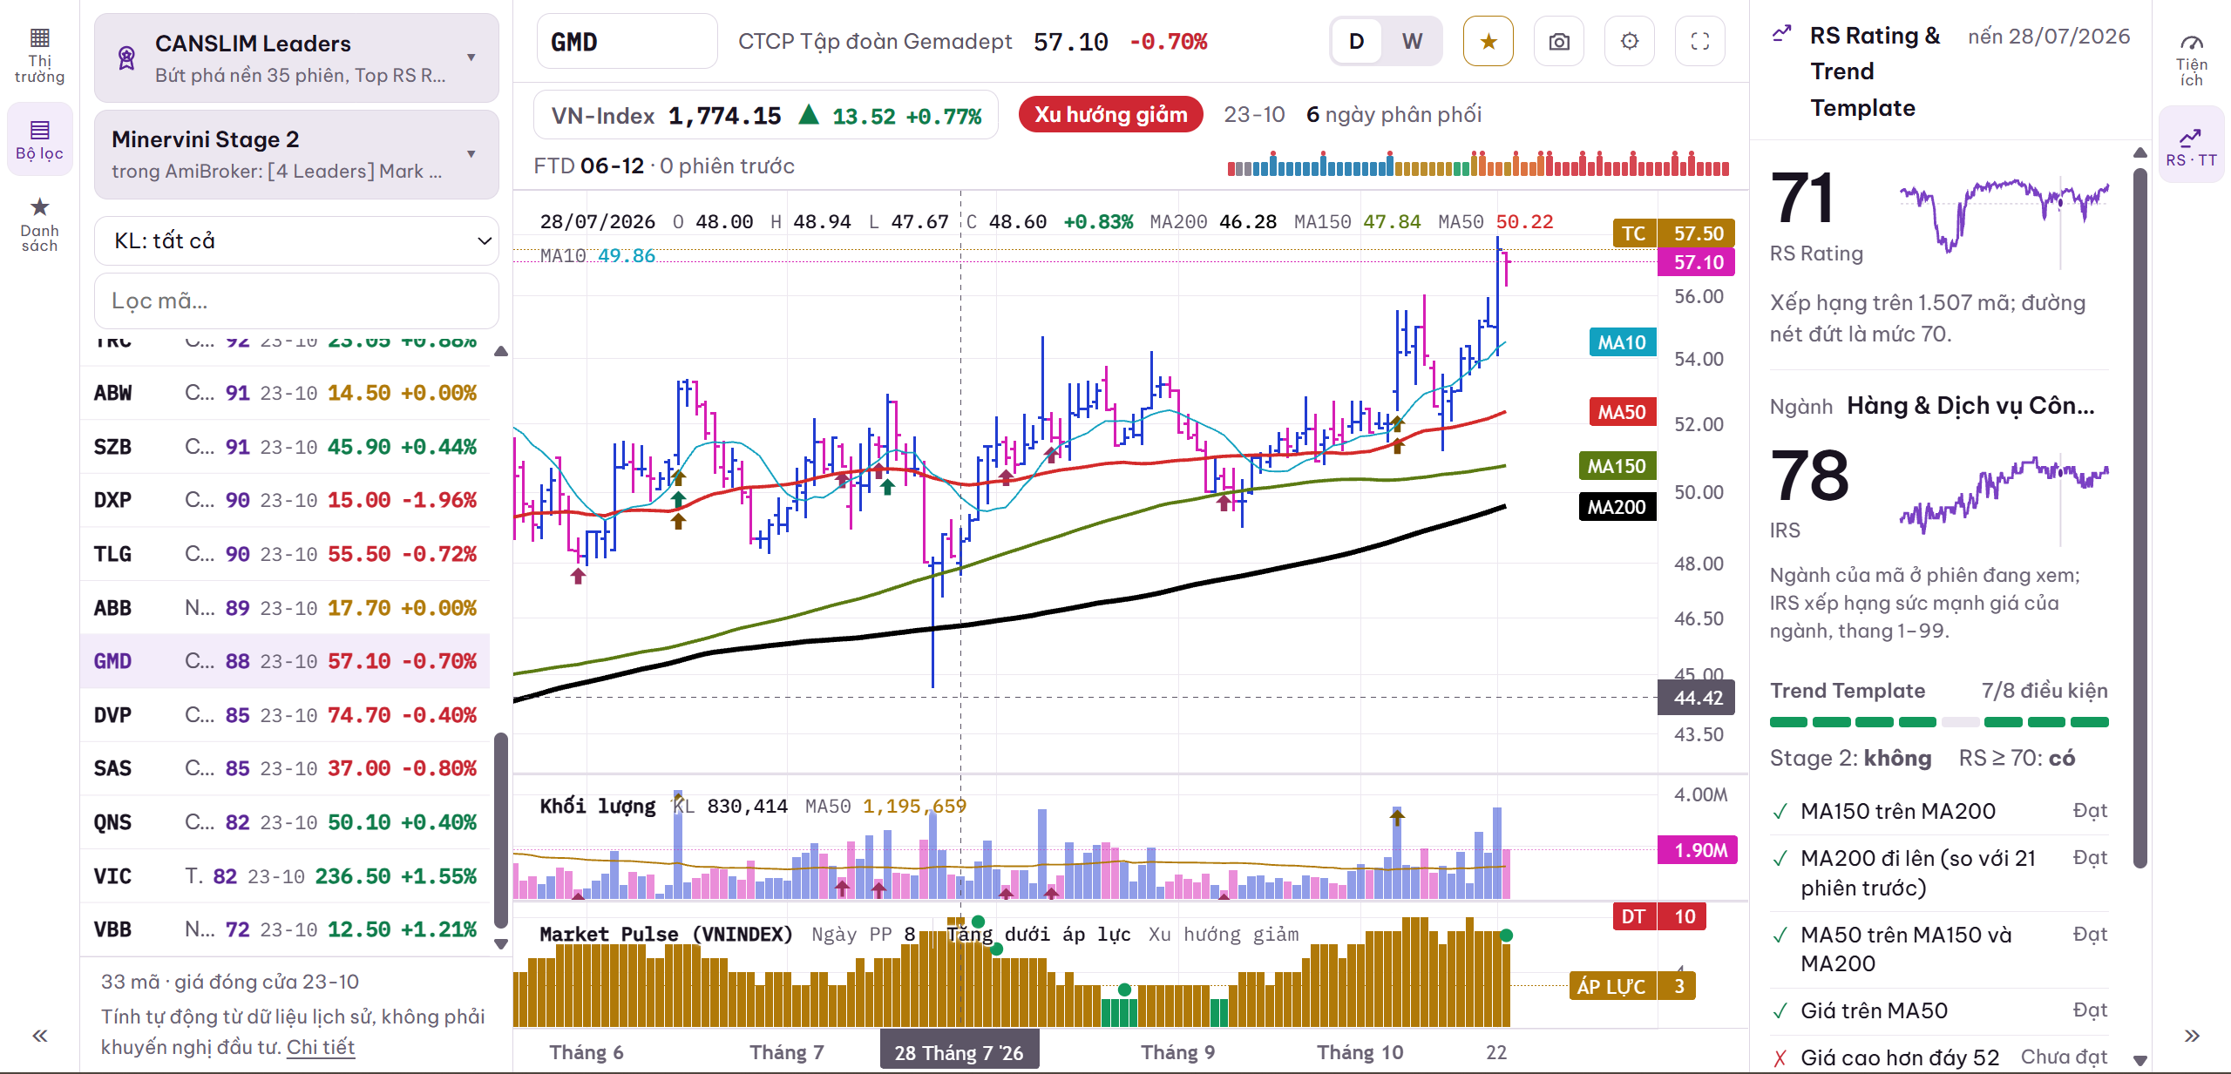Click the CANSLIM Leaders badge icon
The image size is (2231, 1074).
tap(127, 57)
